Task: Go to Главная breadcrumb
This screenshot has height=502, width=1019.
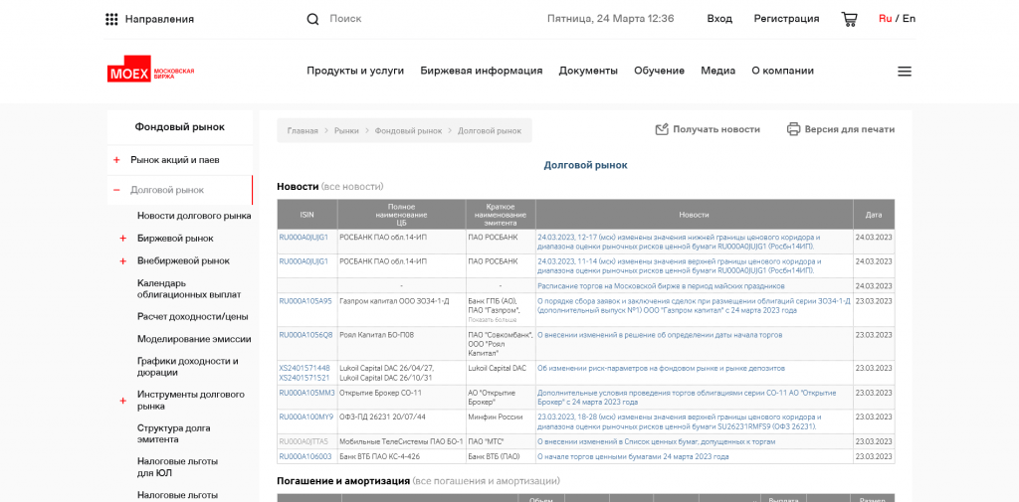Action: pyautogui.click(x=303, y=130)
